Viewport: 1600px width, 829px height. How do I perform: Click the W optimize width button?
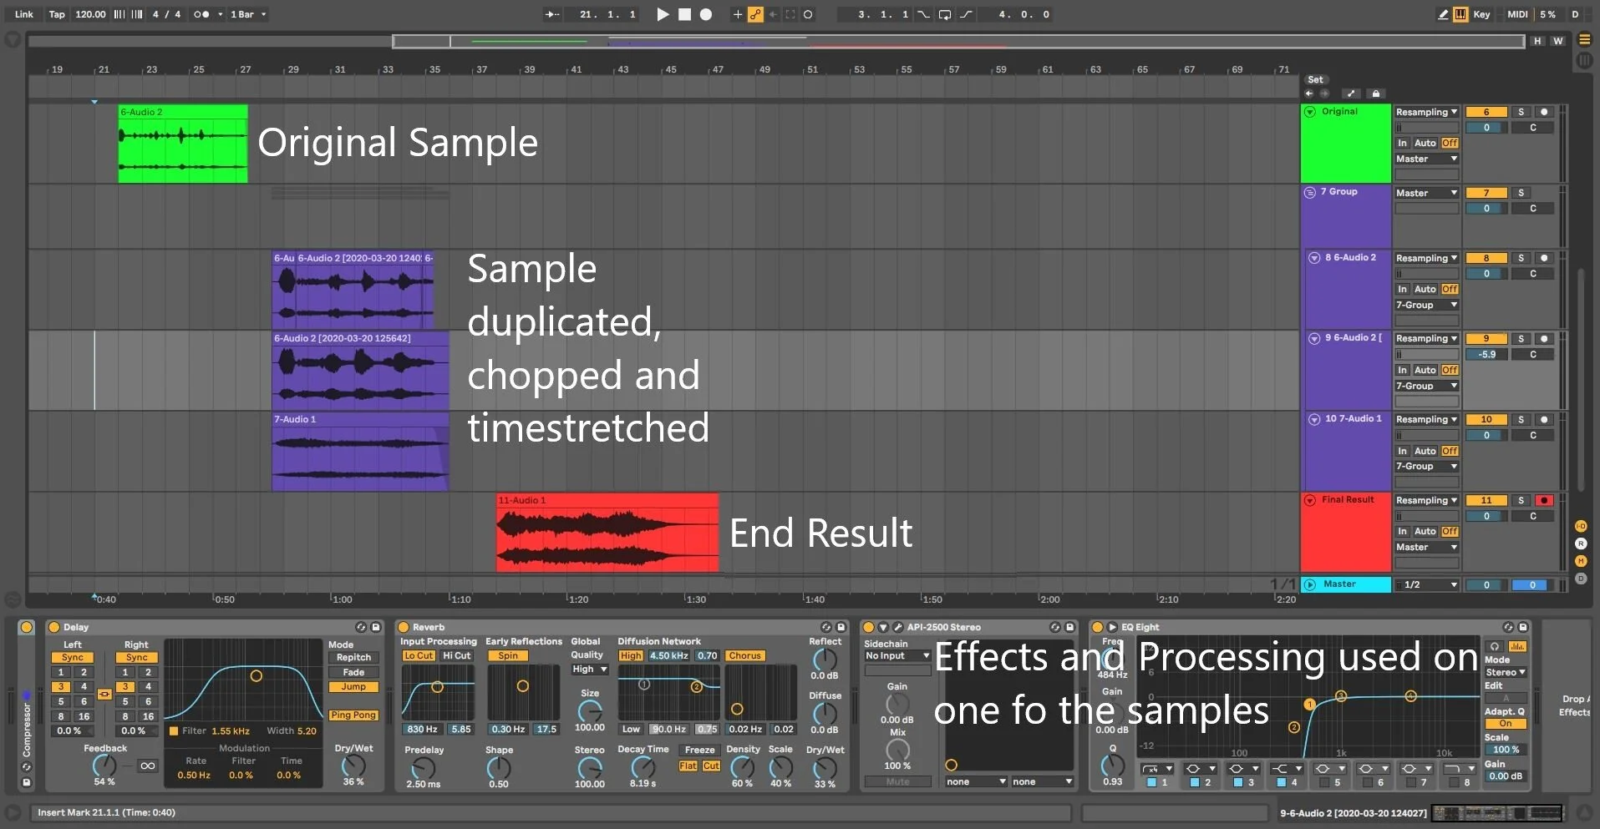click(x=1557, y=41)
